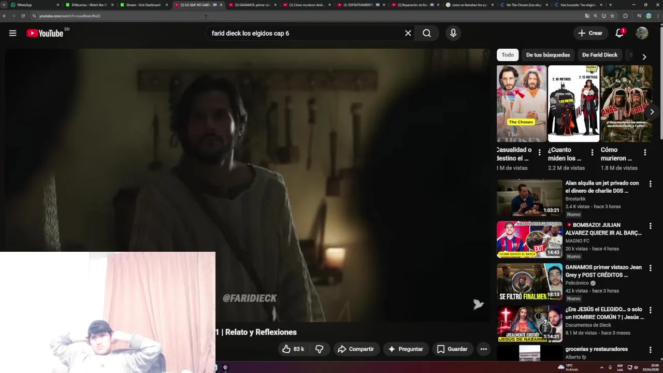Select the Todo filter chip
This screenshot has width=663, height=373.
point(508,55)
